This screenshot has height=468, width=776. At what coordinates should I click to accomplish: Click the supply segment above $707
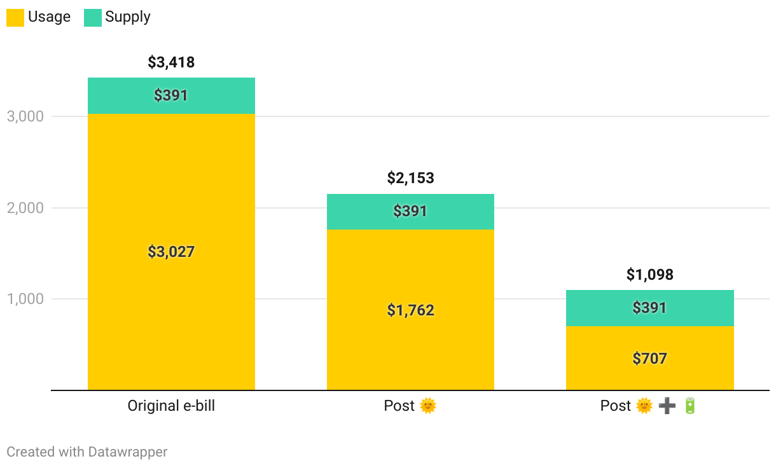[x=649, y=308]
